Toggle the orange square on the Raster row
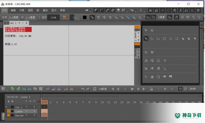Viewport: 205px width, 123px height. [9, 115]
